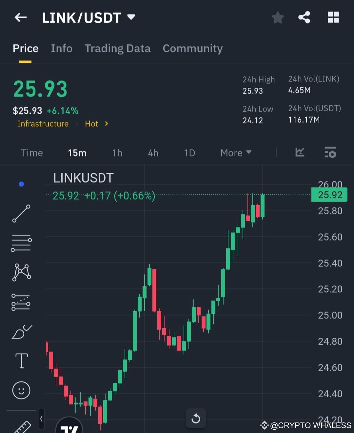
Task: Open the grid layout menu
Action: click(333, 17)
